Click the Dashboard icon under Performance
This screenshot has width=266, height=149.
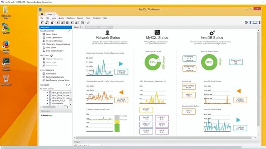[x=44, y=74]
